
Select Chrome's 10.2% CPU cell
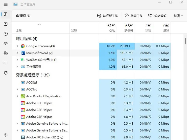(x=108, y=46)
